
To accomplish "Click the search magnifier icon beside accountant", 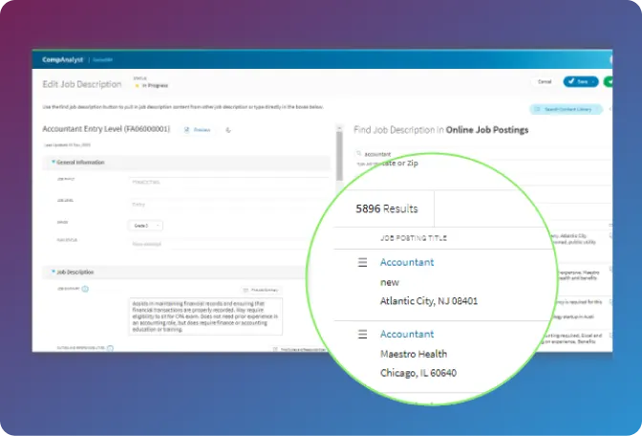I will click(x=358, y=152).
